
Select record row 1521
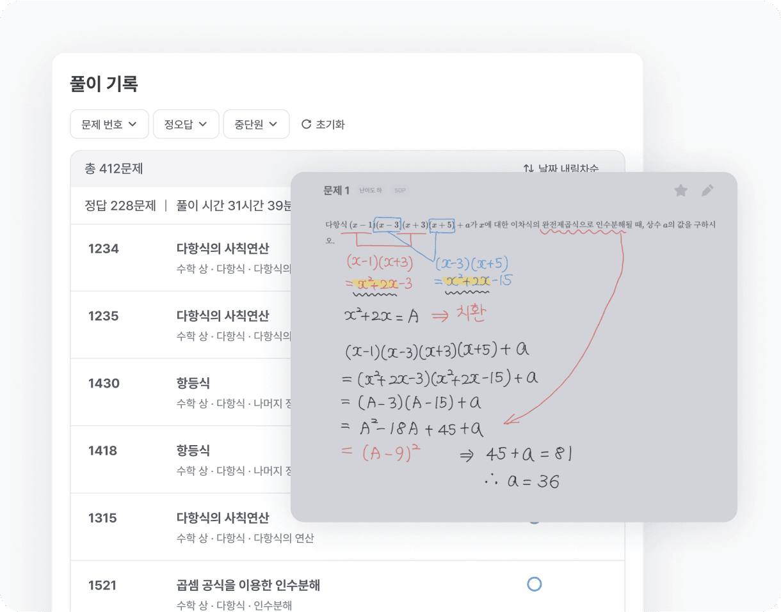click(347, 586)
